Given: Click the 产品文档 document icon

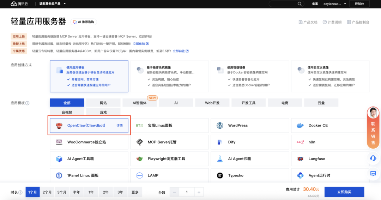Looking at the screenshot, I should pos(300,22).
